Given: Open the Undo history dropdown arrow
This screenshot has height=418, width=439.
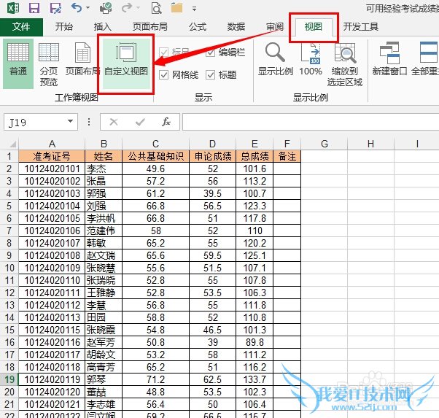Looking at the screenshot, I should [90, 9].
